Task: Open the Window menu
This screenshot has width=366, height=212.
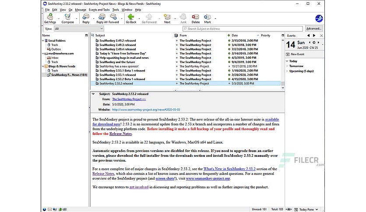Action: pyautogui.click(x=127, y=10)
